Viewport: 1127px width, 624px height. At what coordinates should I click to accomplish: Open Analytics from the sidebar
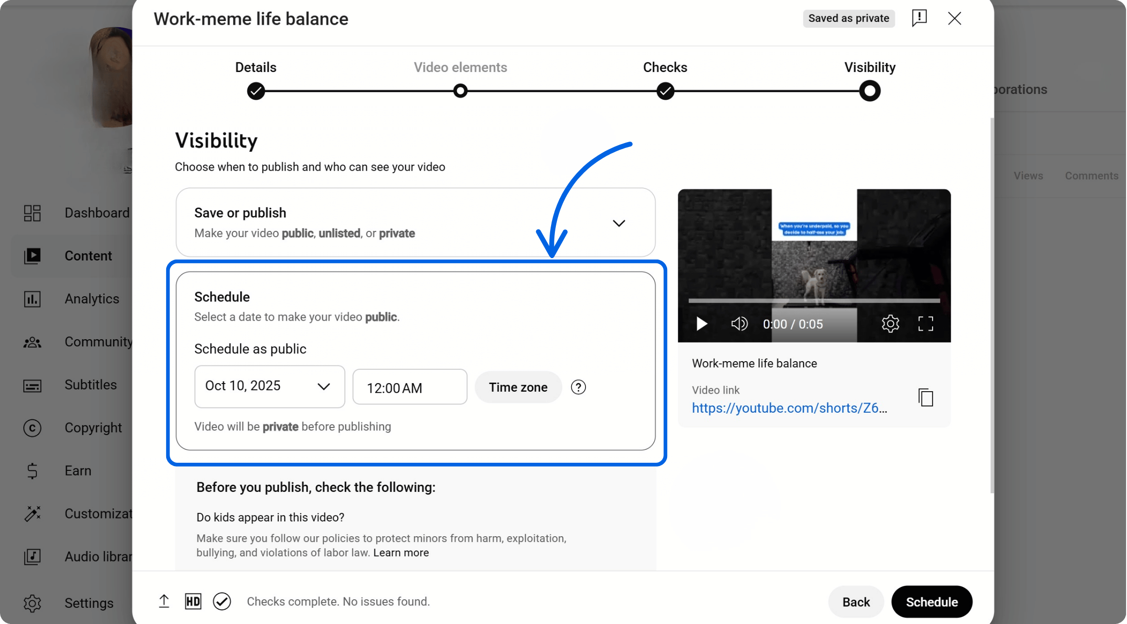pyautogui.click(x=32, y=299)
